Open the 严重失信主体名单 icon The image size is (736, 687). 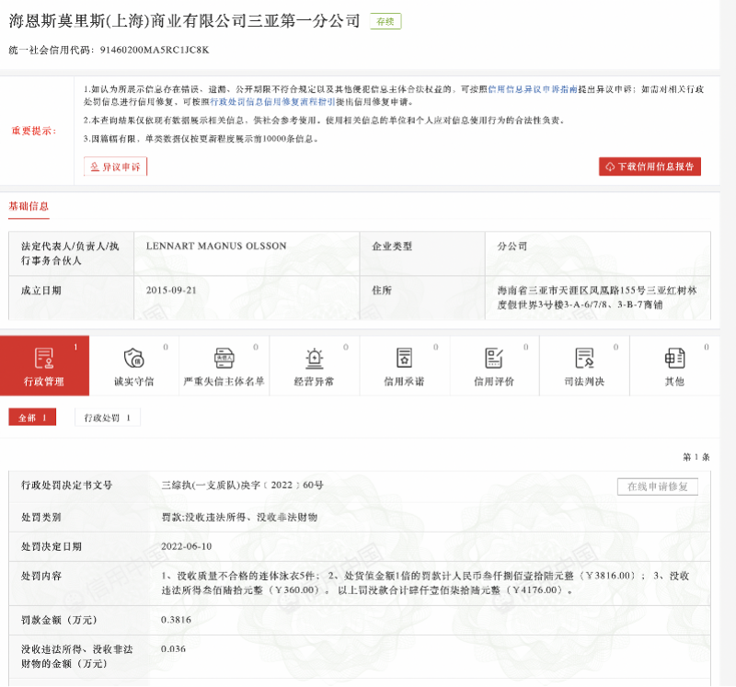pos(224,359)
